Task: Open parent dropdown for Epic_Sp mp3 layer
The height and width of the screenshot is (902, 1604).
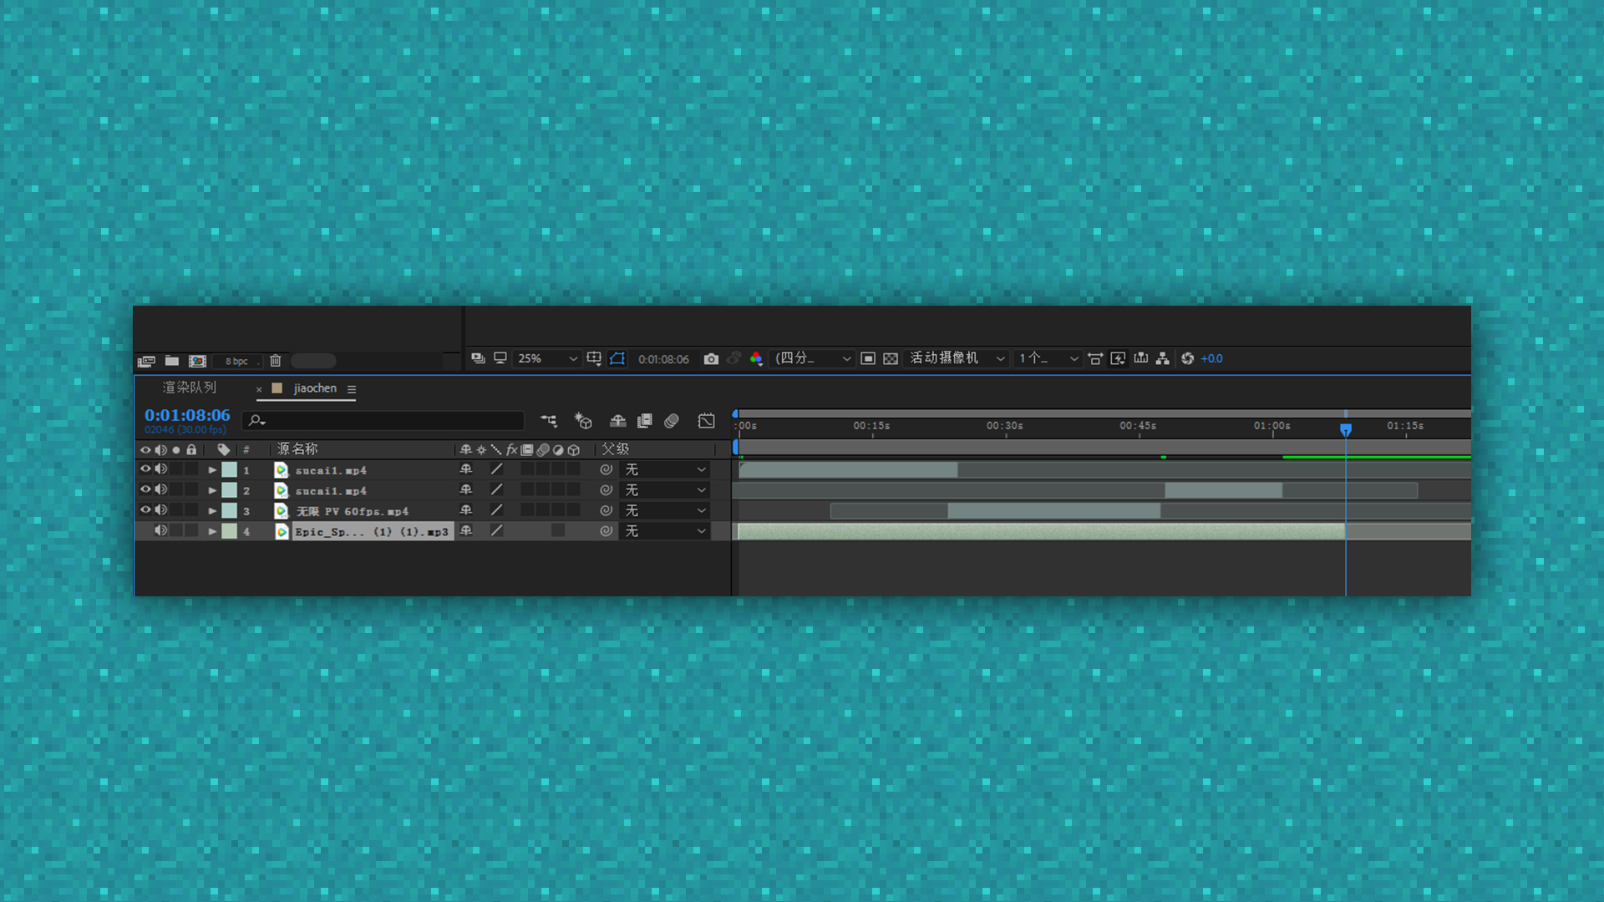Action: click(665, 530)
